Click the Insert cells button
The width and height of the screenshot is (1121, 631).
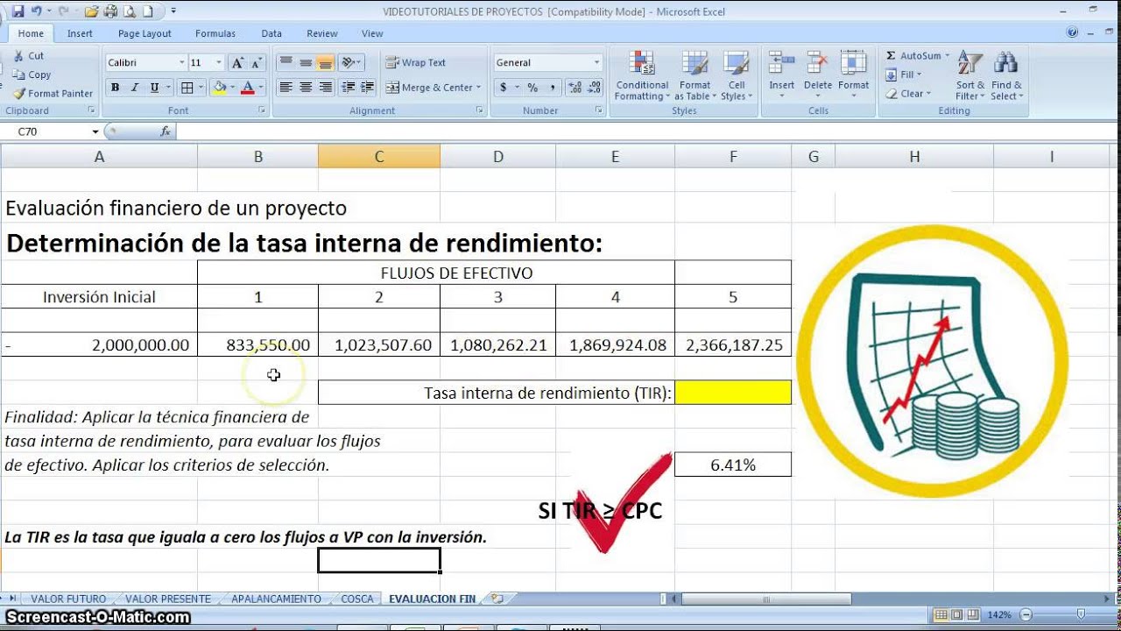[x=781, y=74]
